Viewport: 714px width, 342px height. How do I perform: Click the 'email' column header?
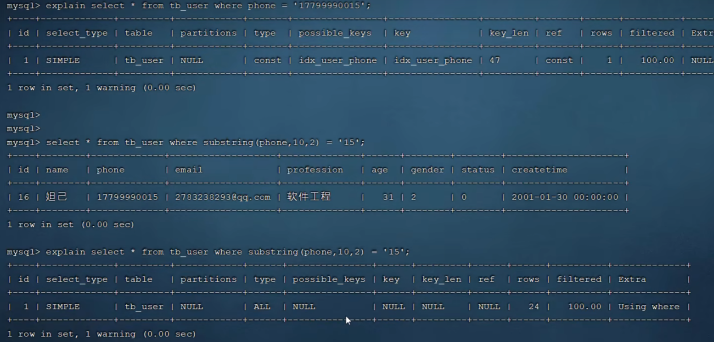pos(189,170)
